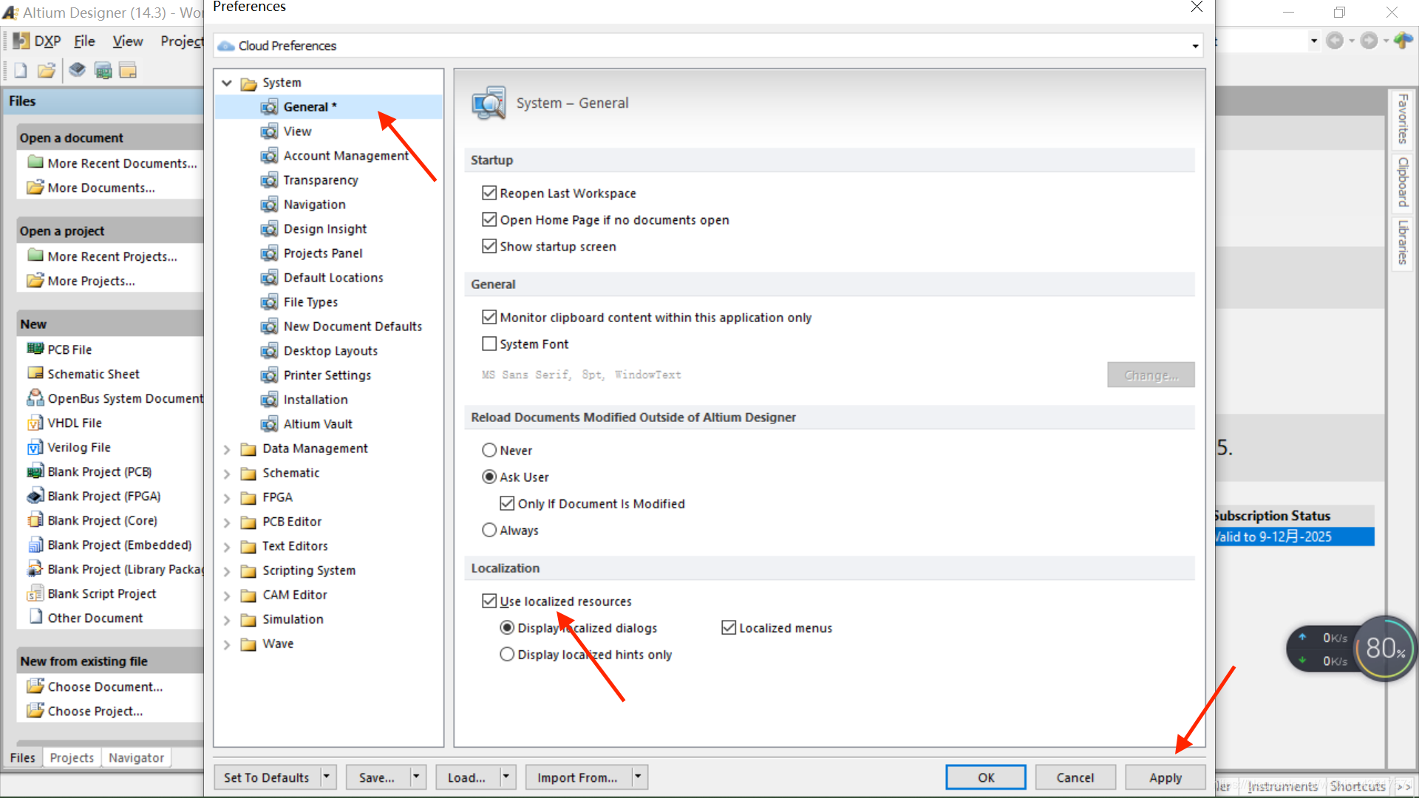Enable Always reload documents option
1419x798 pixels.
pyautogui.click(x=489, y=529)
